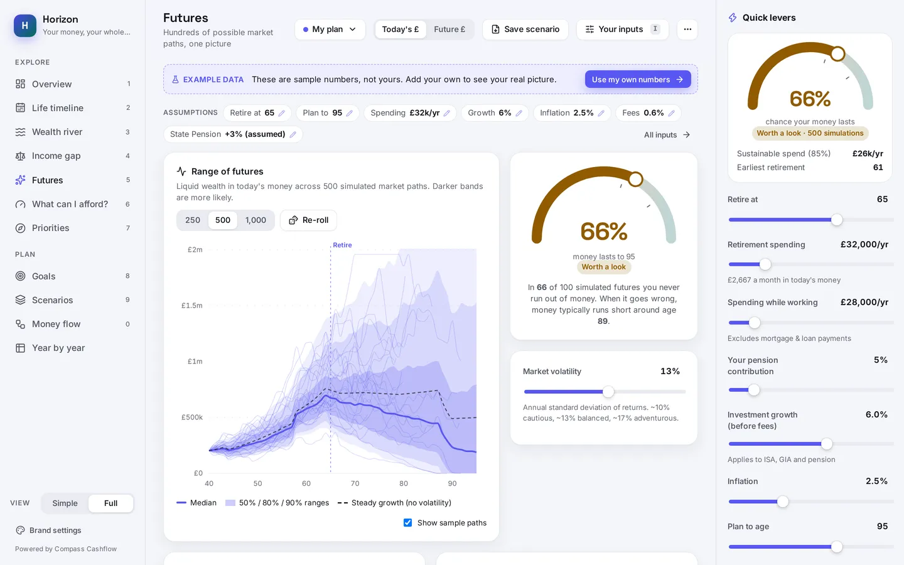Click the Save scenario button
Image resolution: width=904 pixels, height=565 pixels.
525,30
